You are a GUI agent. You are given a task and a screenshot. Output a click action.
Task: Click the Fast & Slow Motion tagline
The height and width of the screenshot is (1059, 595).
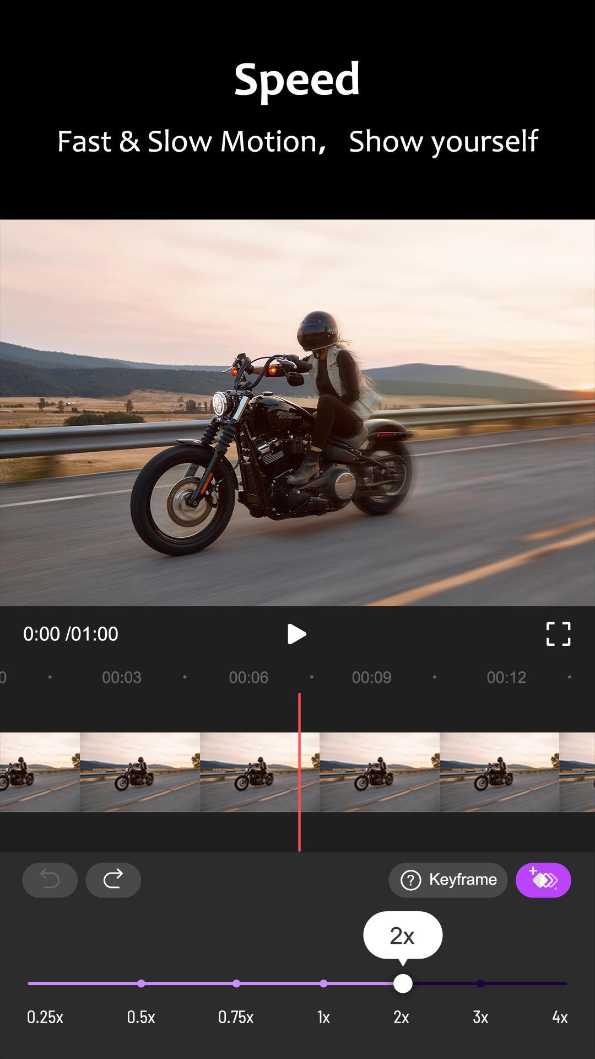pyautogui.click(x=297, y=142)
